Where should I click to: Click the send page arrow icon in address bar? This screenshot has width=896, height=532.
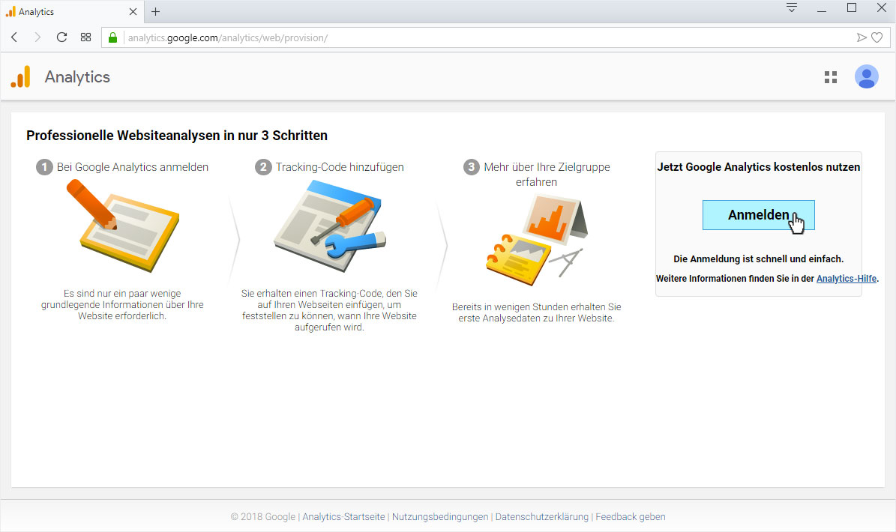pyautogui.click(x=862, y=37)
